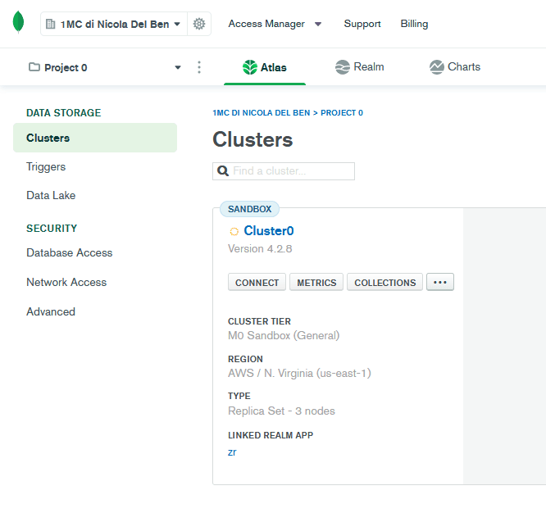Click AWS / N. Virginia (us-east-1) text
The image size is (546, 513).
[x=299, y=373]
